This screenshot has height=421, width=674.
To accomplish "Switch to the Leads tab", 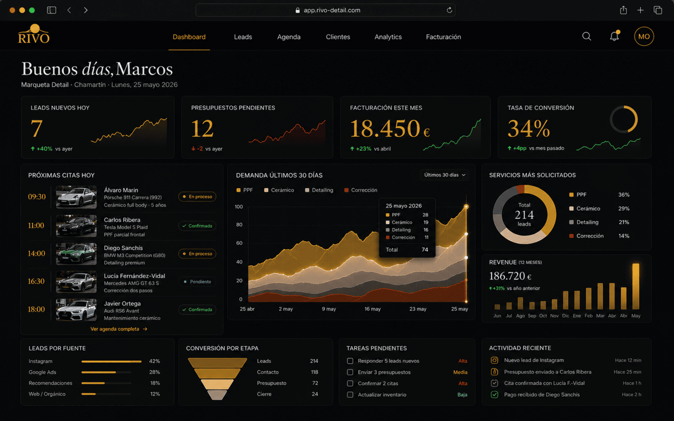I will point(243,37).
